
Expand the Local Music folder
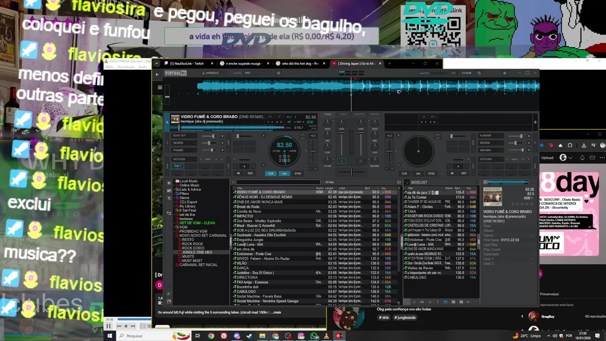click(174, 181)
